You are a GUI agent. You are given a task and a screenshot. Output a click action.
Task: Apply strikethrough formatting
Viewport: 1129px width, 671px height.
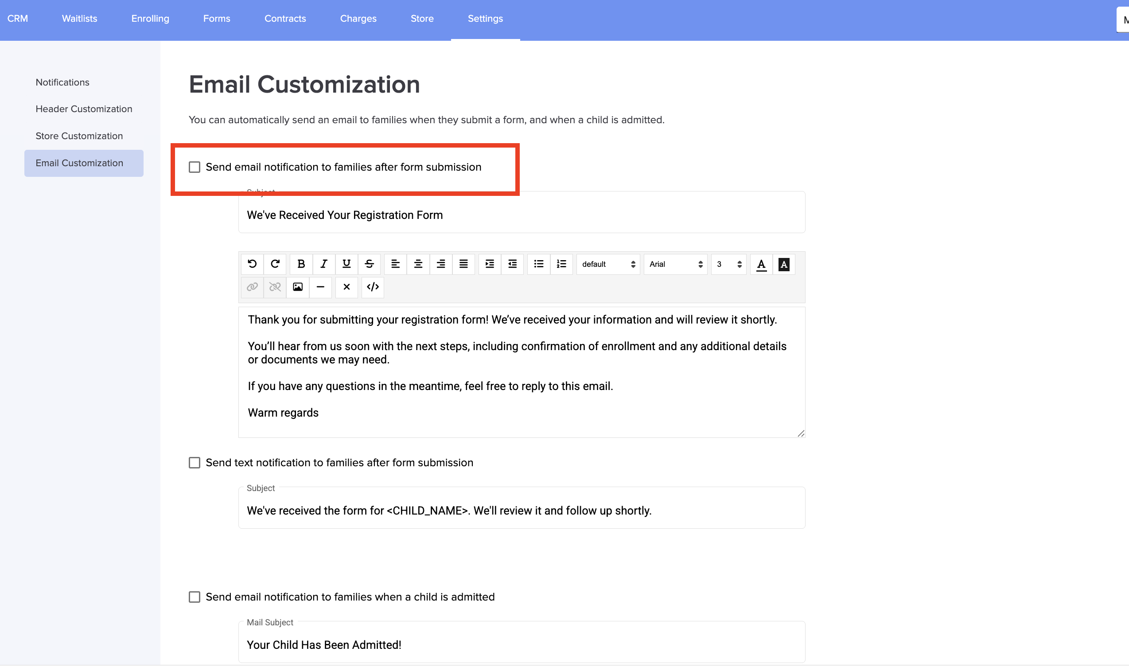(369, 264)
